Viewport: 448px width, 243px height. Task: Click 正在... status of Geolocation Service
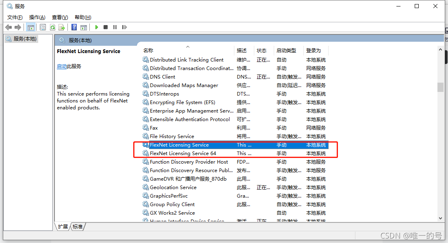(263, 187)
